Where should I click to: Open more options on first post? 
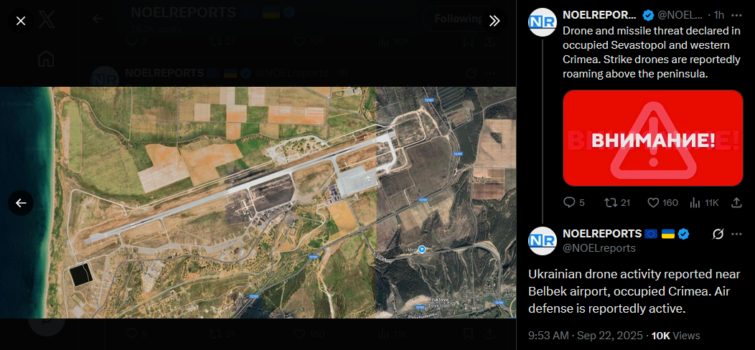pyautogui.click(x=736, y=15)
